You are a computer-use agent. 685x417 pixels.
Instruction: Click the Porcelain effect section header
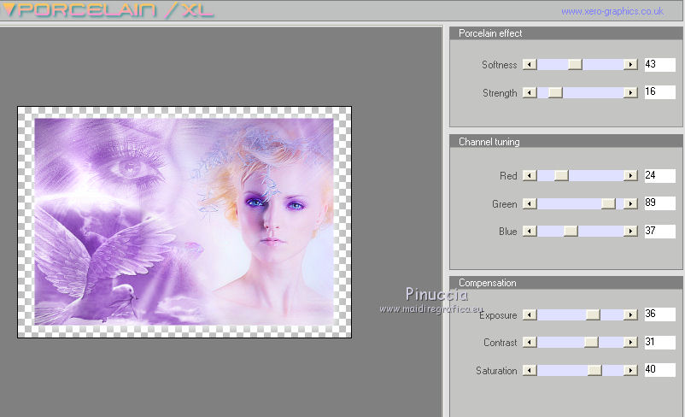click(x=565, y=33)
